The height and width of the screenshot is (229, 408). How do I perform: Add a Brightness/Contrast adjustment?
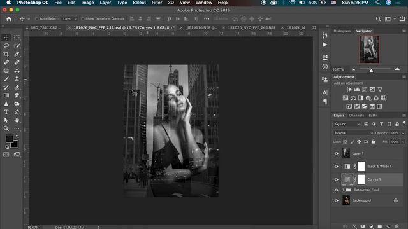[x=349, y=89]
